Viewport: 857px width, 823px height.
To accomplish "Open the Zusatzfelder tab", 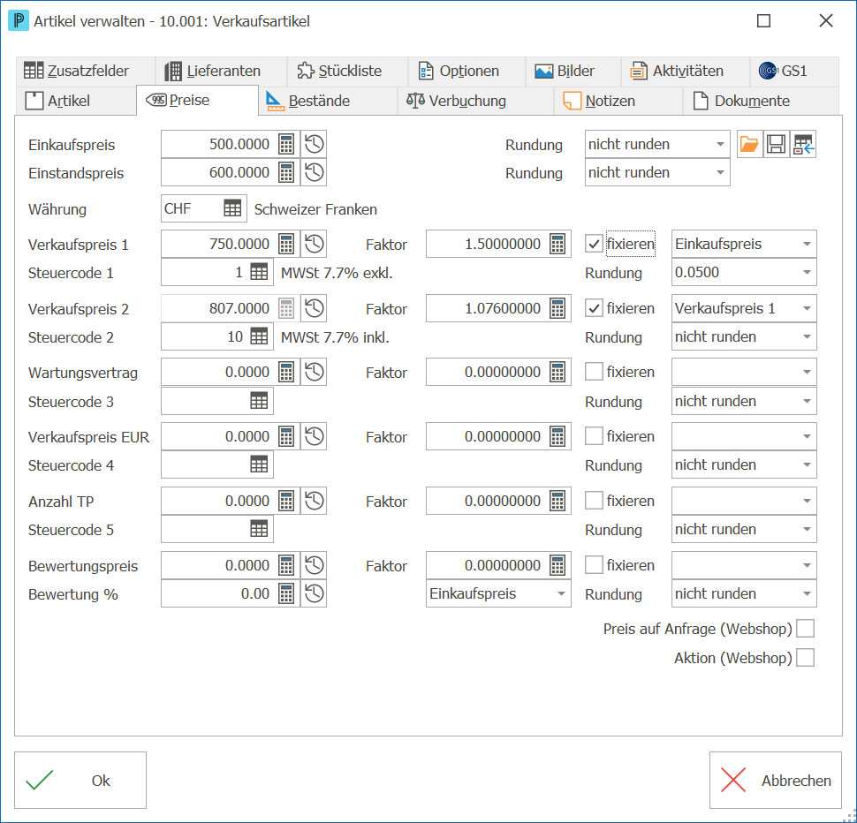I will tap(86, 71).
